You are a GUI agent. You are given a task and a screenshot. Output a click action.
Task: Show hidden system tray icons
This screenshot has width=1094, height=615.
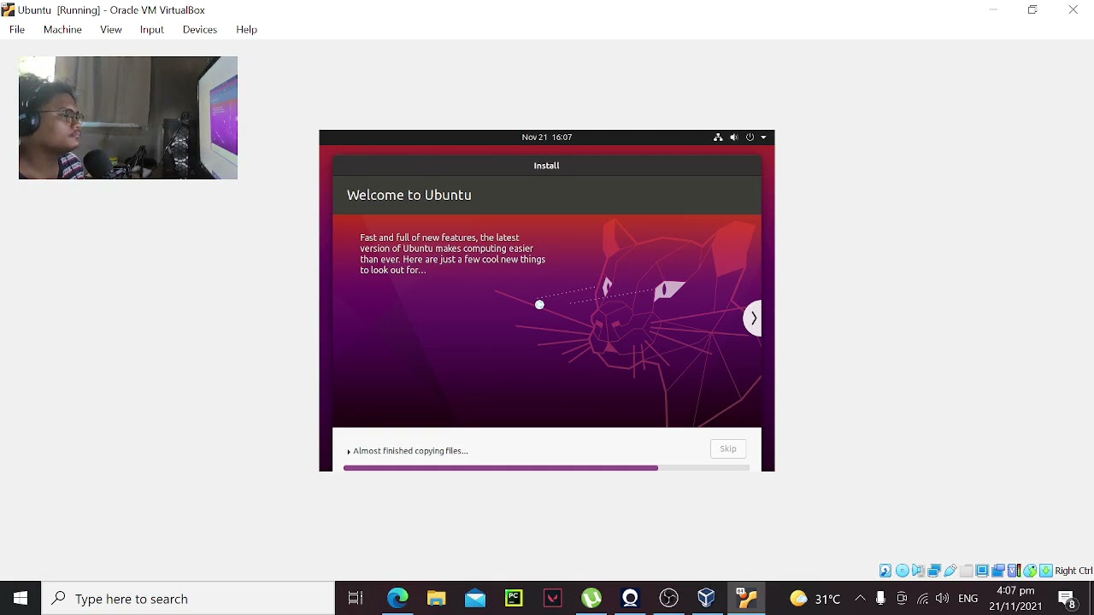[860, 599]
